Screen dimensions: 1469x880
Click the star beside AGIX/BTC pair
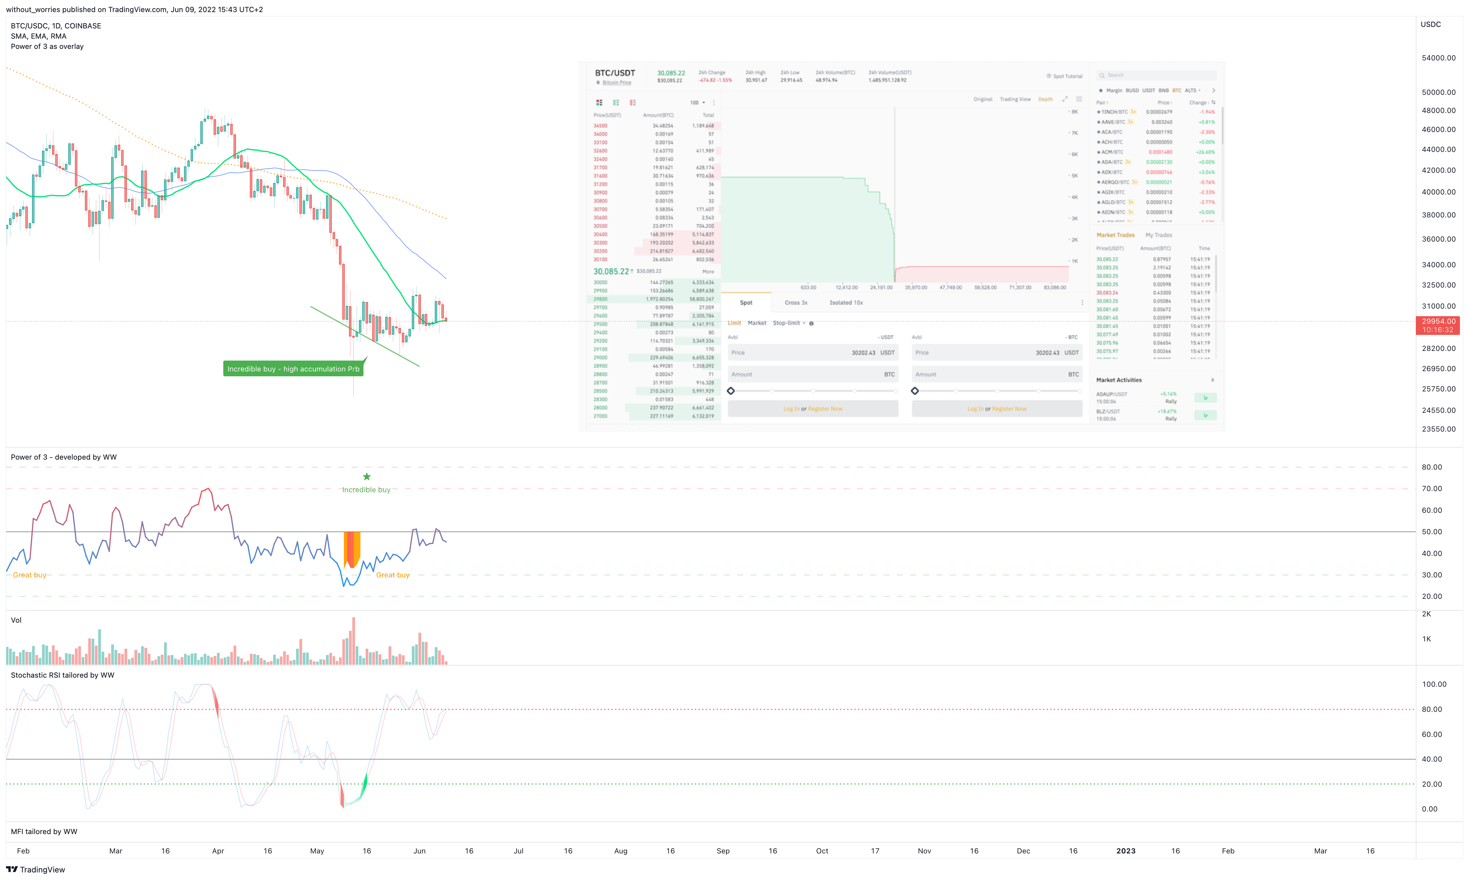coord(1099,192)
